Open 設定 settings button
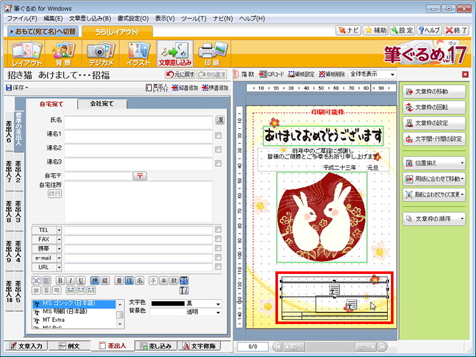The width and height of the screenshot is (476, 357). (x=402, y=30)
